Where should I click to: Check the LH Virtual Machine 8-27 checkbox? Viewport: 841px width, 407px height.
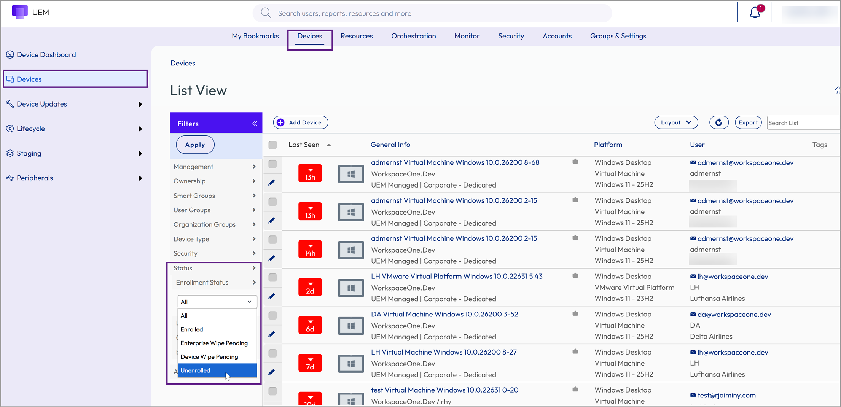pyautogui.click(x=272, y=353)
